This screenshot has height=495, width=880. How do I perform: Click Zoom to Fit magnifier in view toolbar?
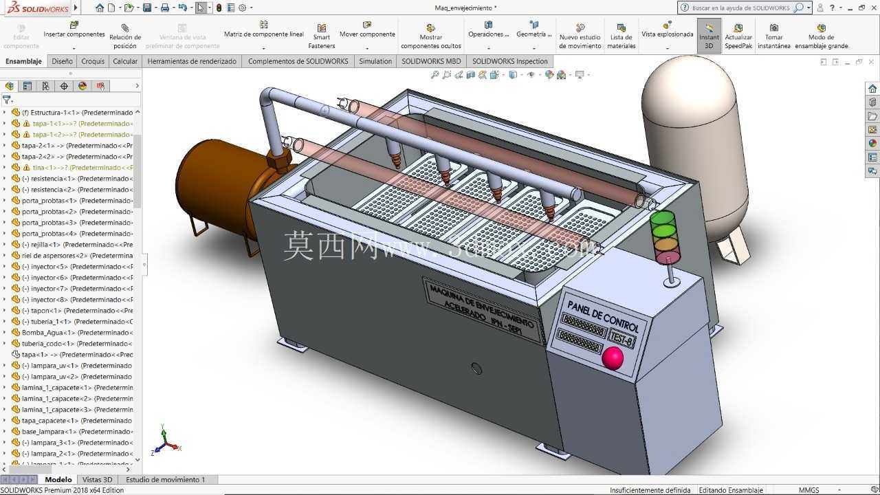(x=434, y=75)
